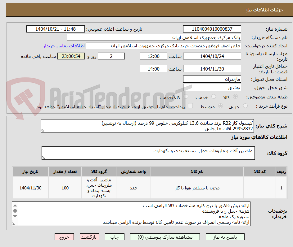Click the up arrow in buyer notes scrollbar
The height and width of the screenshot is (247, 293).
click(15, 206)
